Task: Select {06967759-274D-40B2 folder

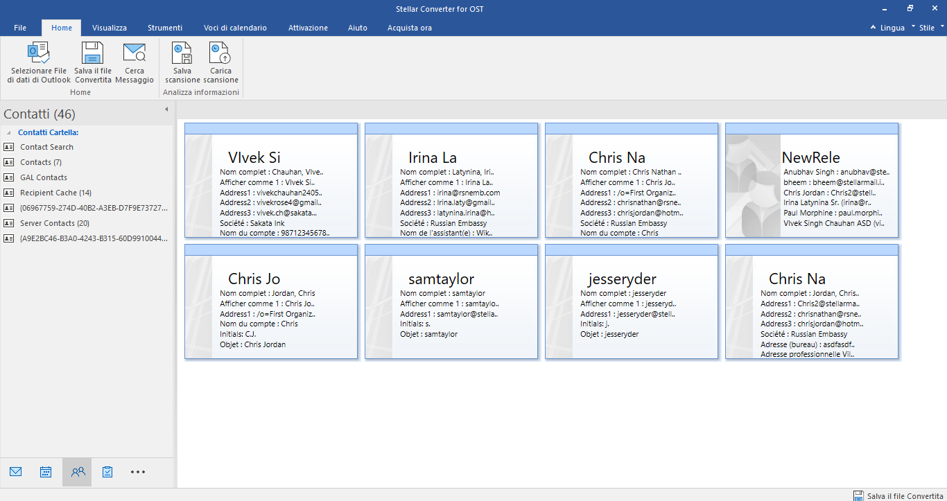Action: [94, 208]
